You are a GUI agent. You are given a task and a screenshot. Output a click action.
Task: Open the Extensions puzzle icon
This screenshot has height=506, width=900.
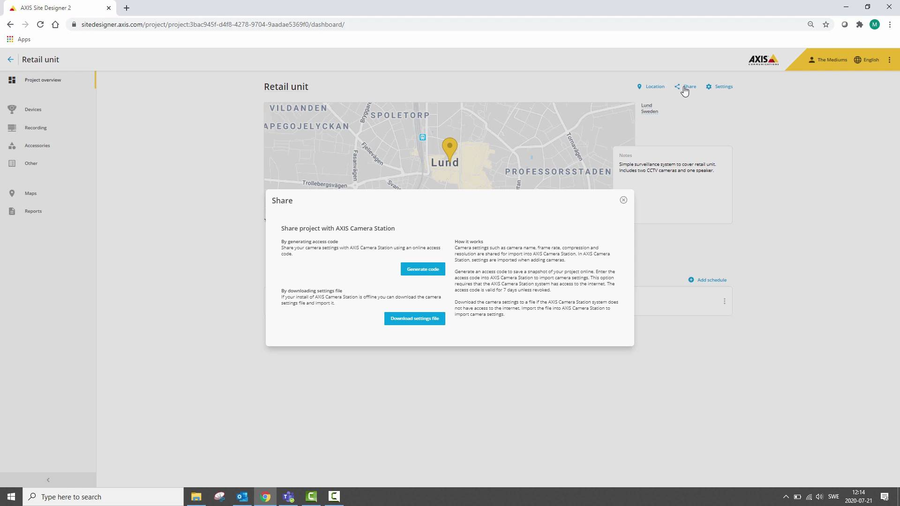[859, 24]
